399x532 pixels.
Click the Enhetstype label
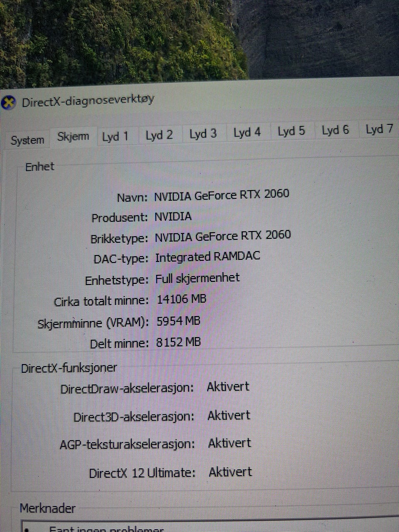click(x=116, y=281)
